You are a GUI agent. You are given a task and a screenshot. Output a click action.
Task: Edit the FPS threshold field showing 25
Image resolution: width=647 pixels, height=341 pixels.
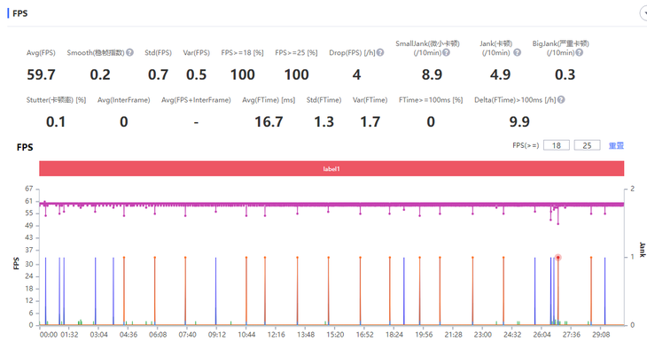[587, 145]
